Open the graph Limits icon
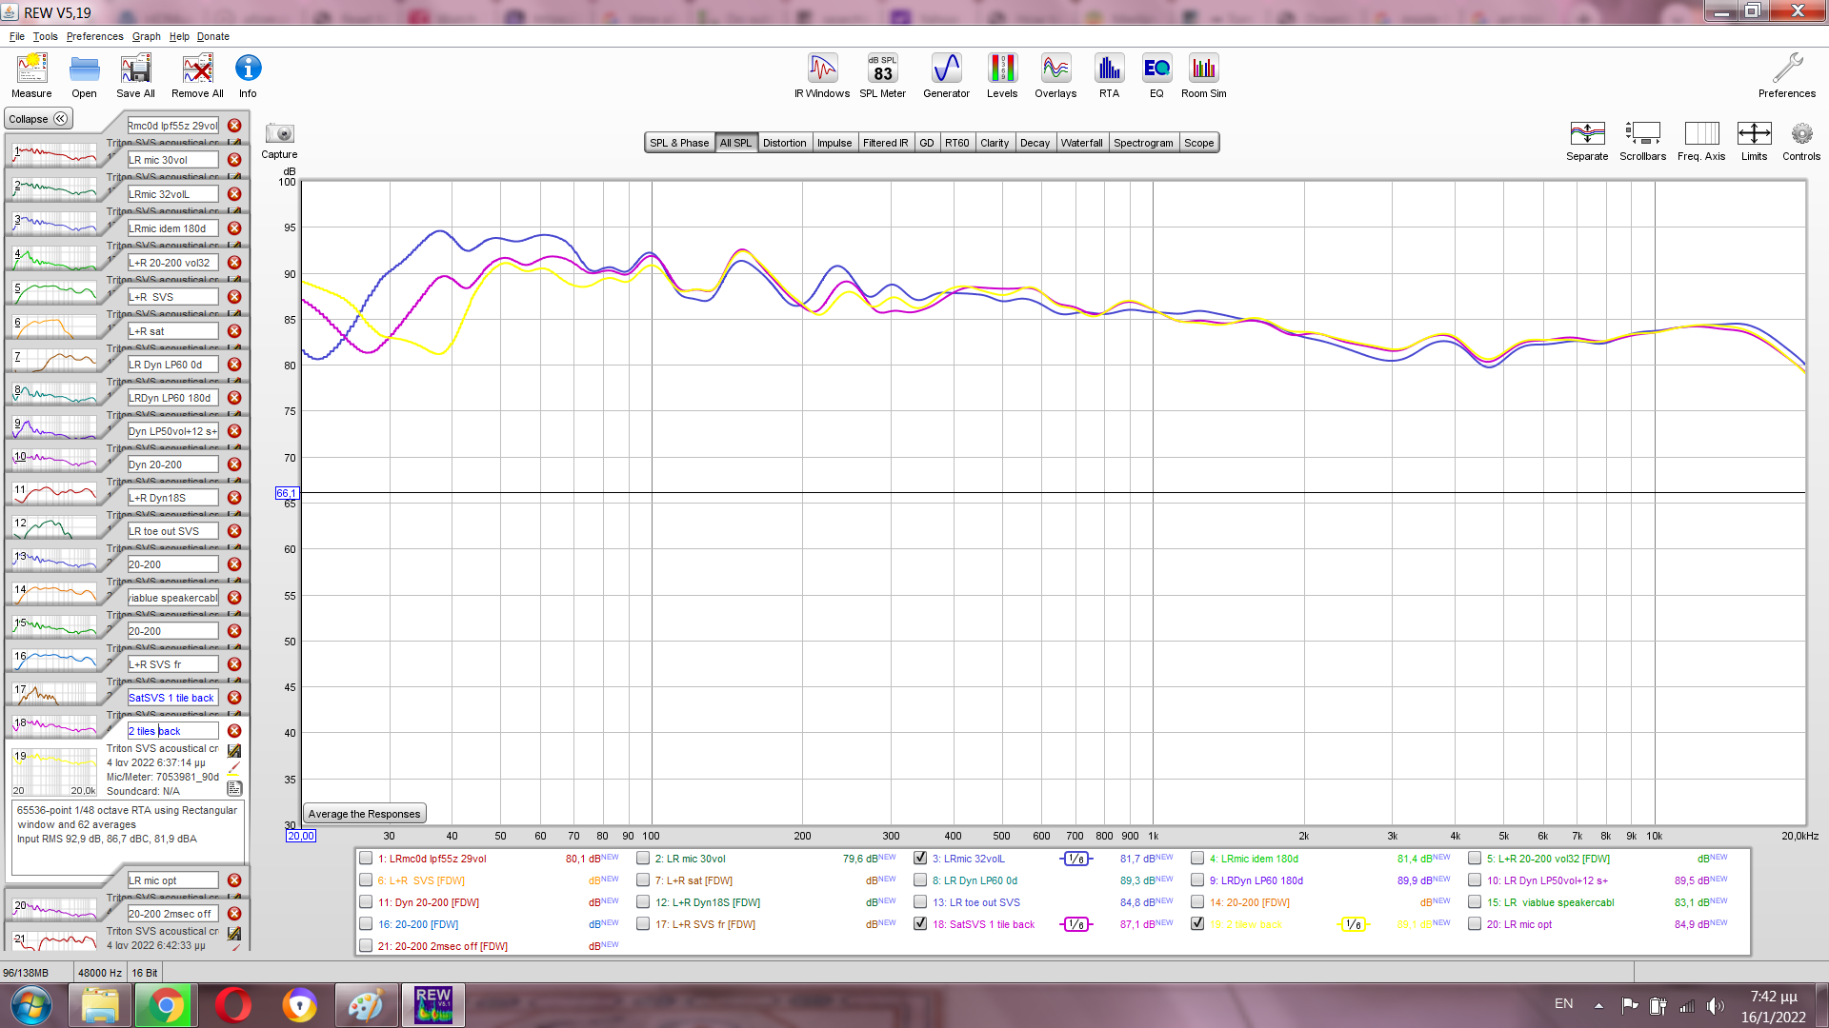This screenshot has width=1829, height=1028. click(1754, 141)
